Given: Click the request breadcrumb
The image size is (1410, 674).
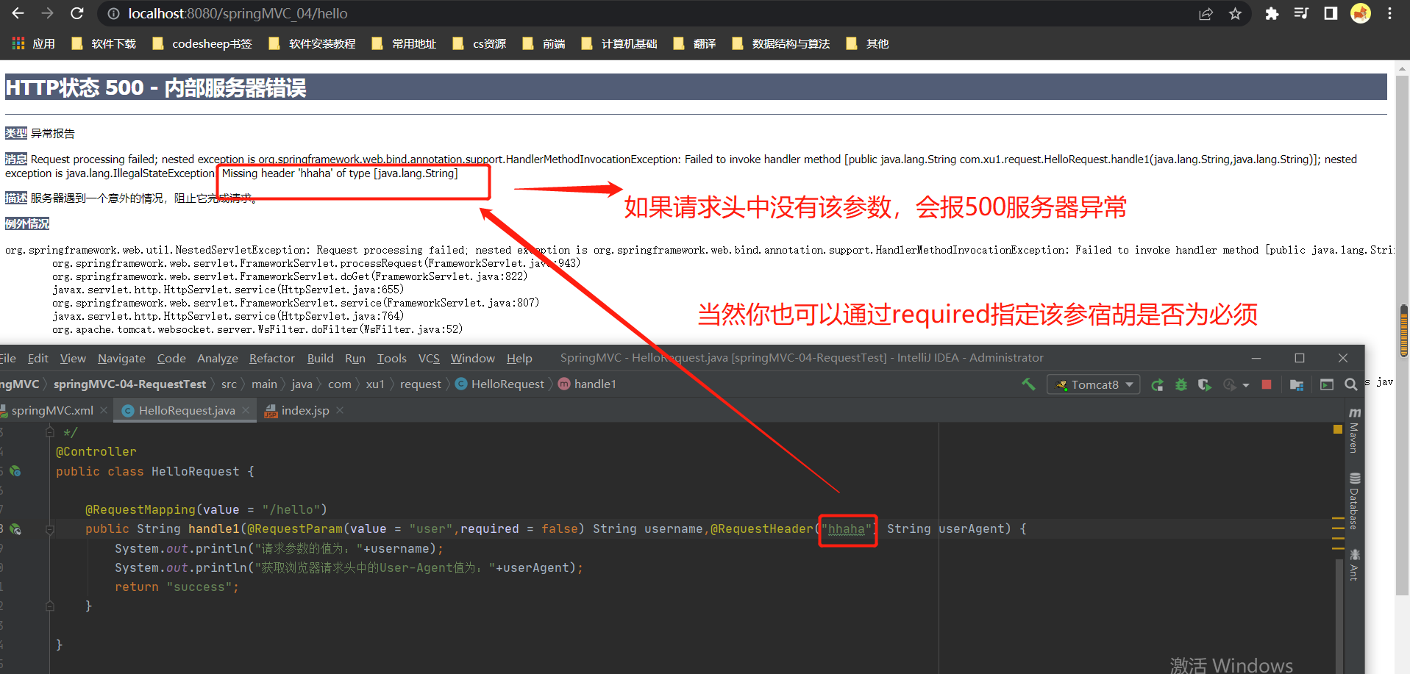Looking at the screenshot, I should [x=420, y=384].
